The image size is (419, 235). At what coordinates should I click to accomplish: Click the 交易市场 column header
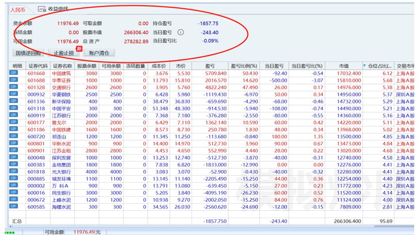pyautogui.click(x=405, y=66)
